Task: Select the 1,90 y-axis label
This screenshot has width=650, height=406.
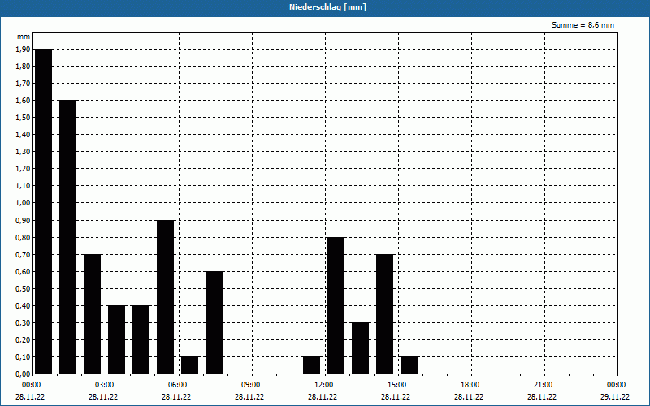Action: pos(23,49)
